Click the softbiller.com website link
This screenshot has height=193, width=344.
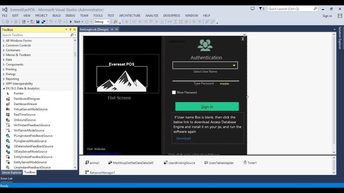pos(104,153)
